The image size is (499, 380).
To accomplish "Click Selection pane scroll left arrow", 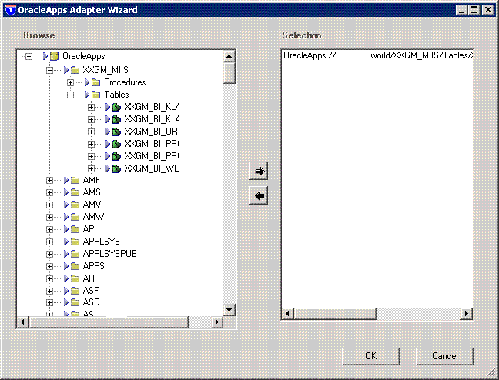I will (x=288, y=314).
